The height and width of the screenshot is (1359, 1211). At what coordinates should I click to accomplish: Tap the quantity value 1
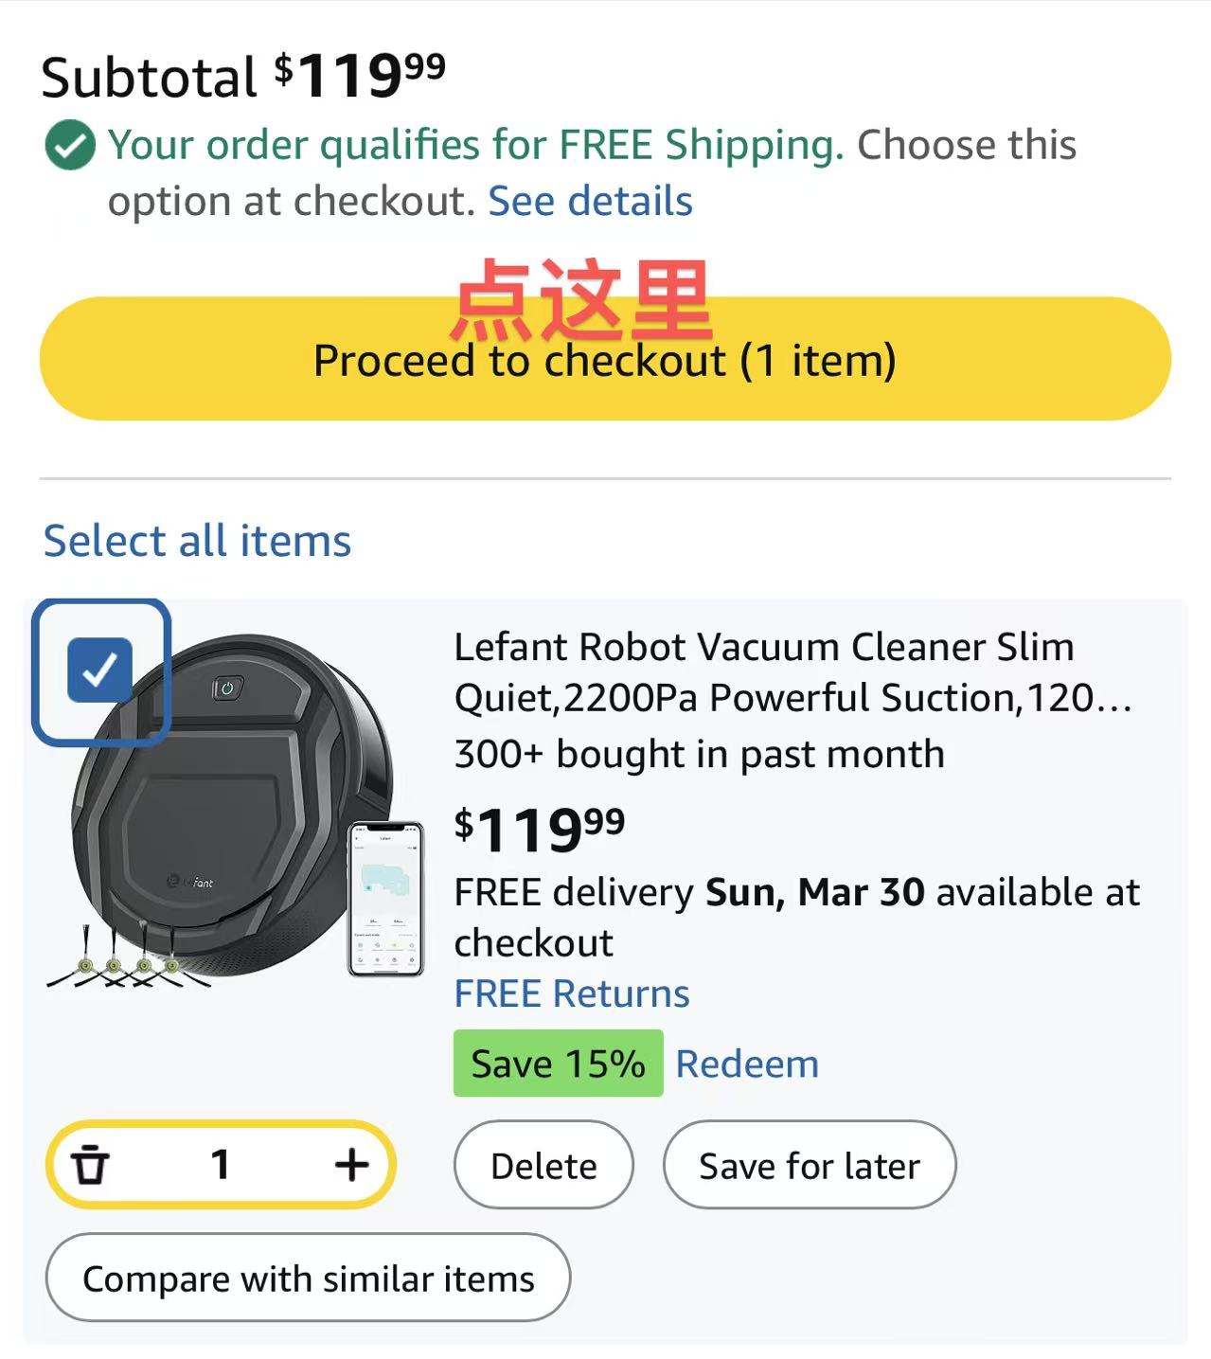[221, 1164]
